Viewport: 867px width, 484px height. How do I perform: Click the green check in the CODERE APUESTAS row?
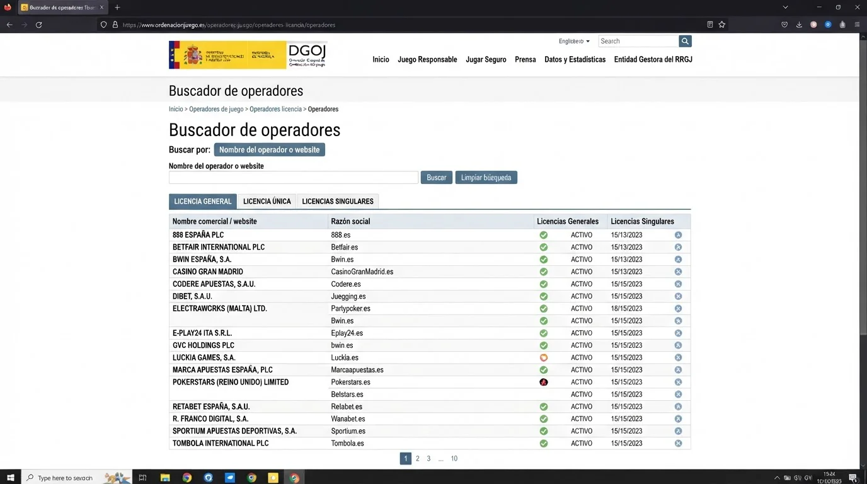[543, 284]
